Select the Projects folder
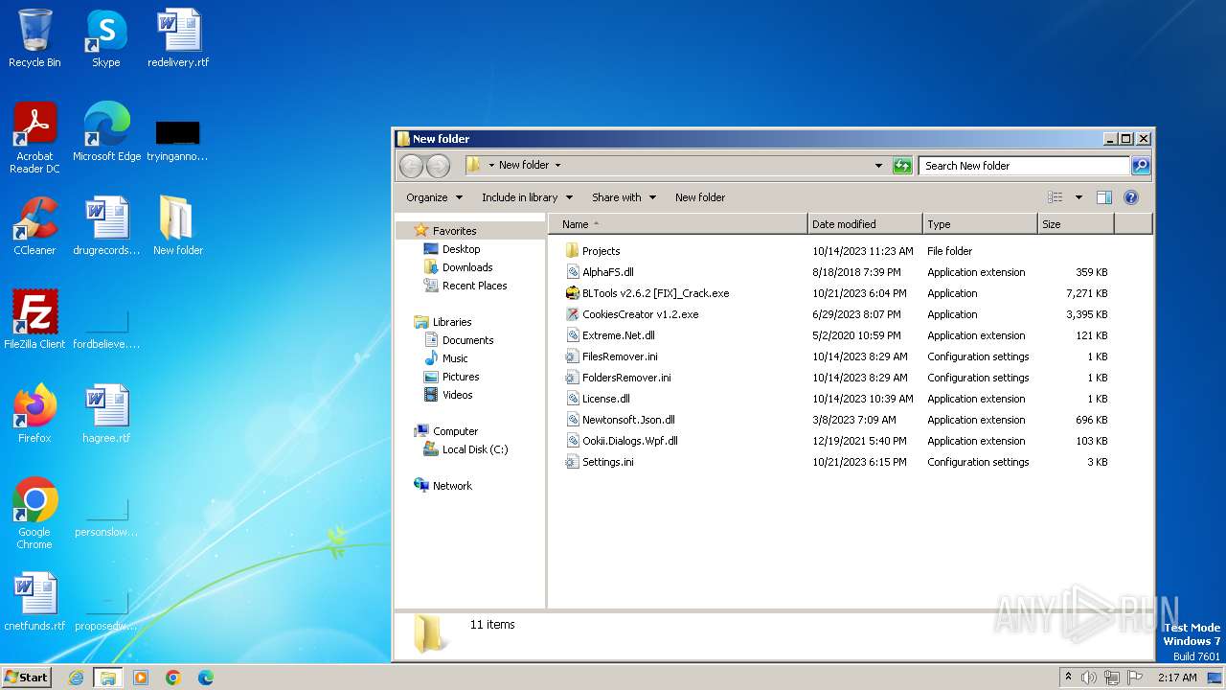 601,251
